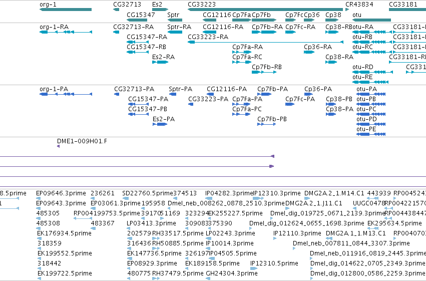426x281 pixels.
Task: Click transcript Cp36-RA
Action: pyautogui.click(x=309, y=52)
